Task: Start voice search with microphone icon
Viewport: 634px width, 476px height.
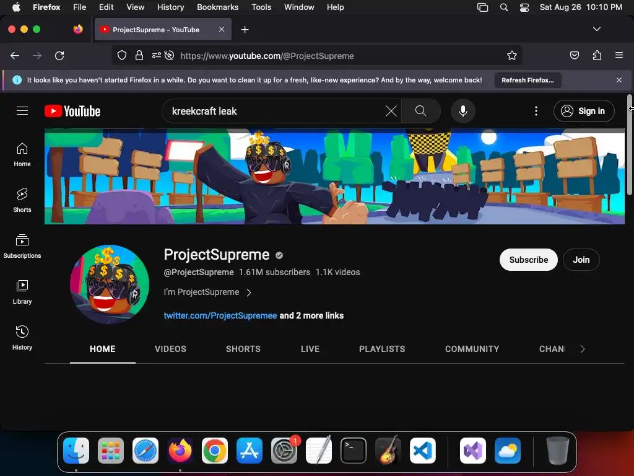Action: [463, 111]
